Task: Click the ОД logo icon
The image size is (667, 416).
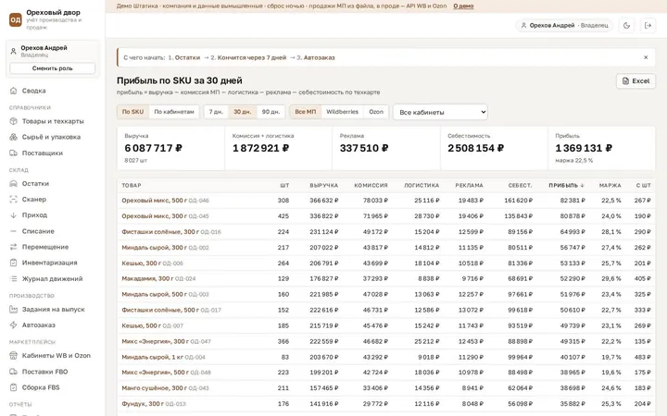Action: (16, 19)
